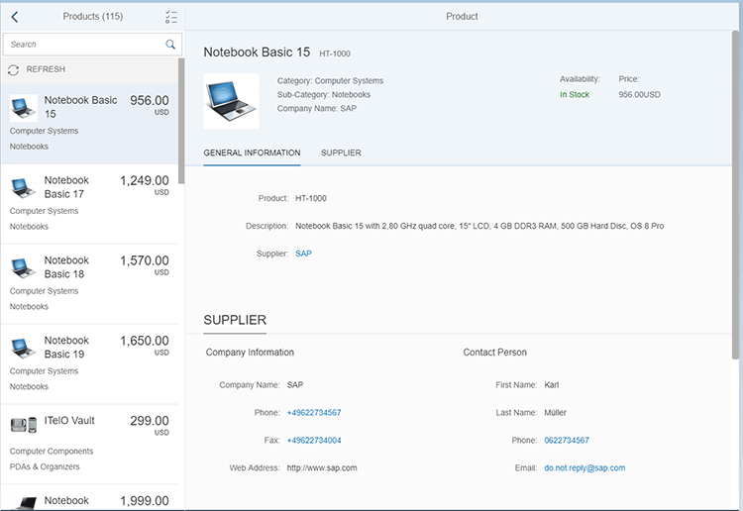Viewport: 743px width, 511px height.
Task: Click Company Name: SAP in header
Action: click(317, 109)
